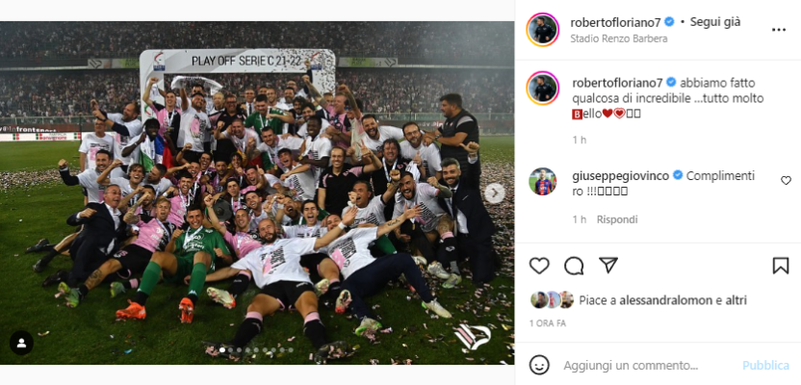Image resolution: width=801 pixels, height=385 pixels.
Task: Go to next photo with arrow
Action: [x=494, y=193]
